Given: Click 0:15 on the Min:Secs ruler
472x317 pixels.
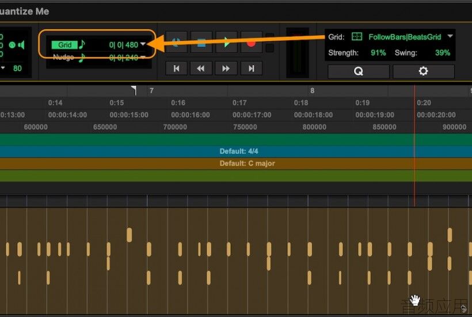Looking at the screenshot, I should click(x=116, y=103).
